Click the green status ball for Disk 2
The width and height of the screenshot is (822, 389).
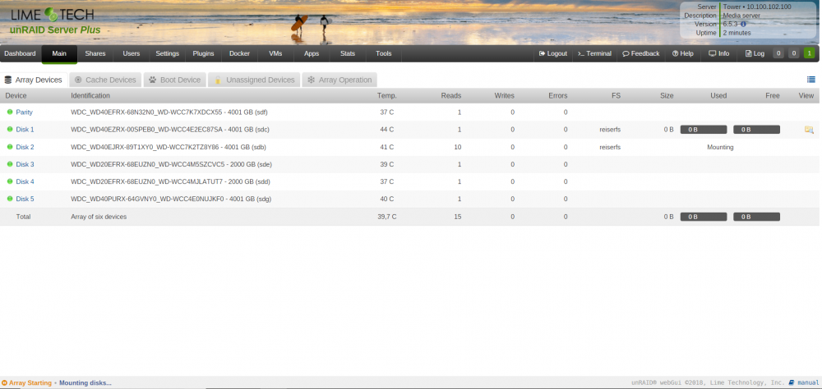click(x=9, y=147)
